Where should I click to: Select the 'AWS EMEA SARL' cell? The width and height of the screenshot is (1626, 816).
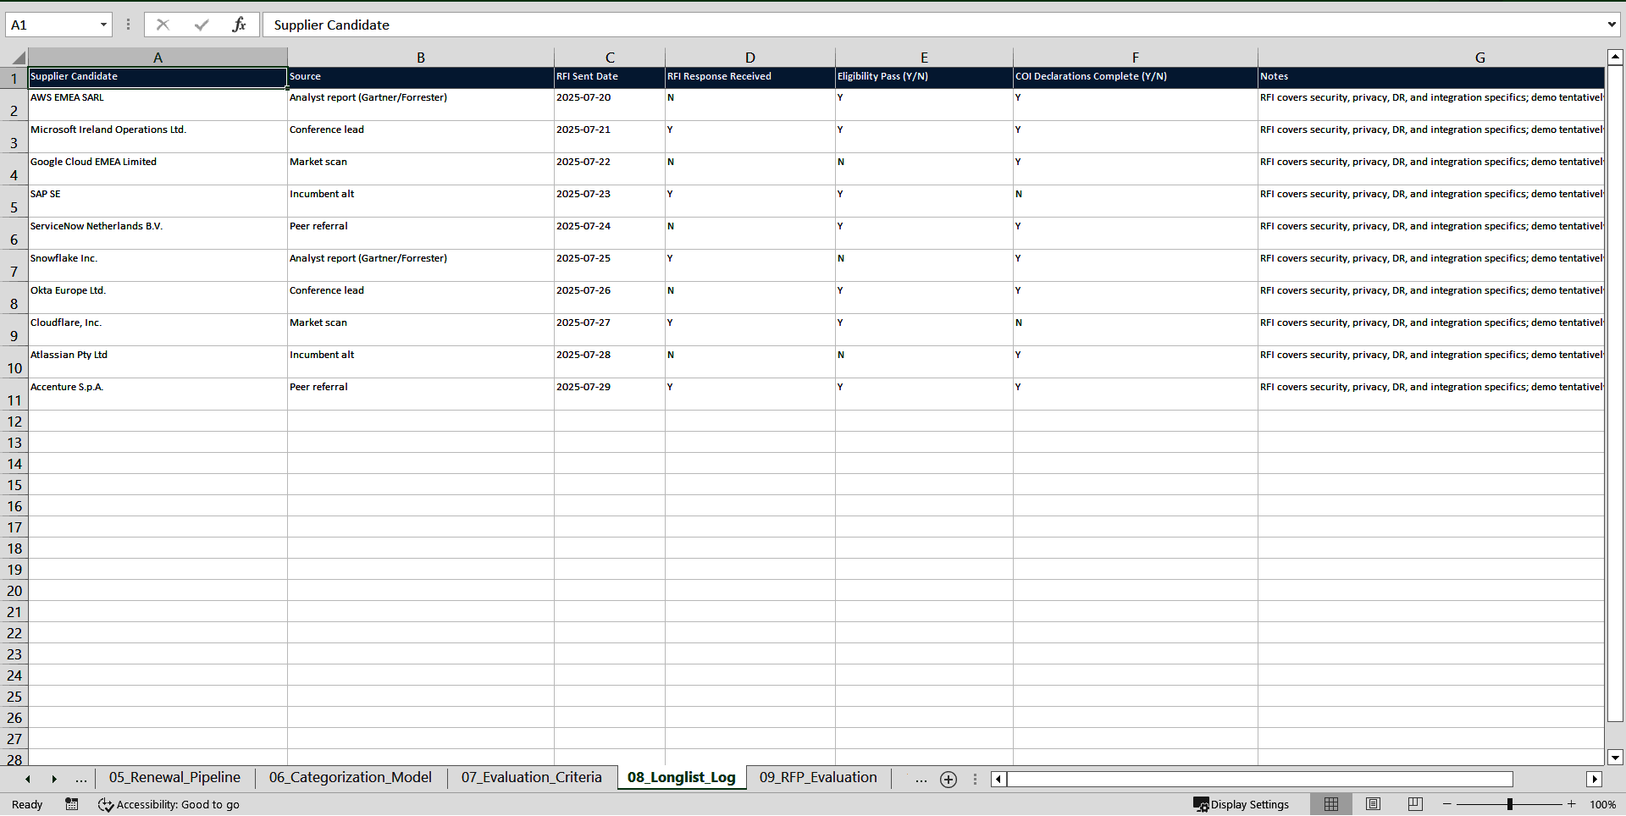click(158, 105)
